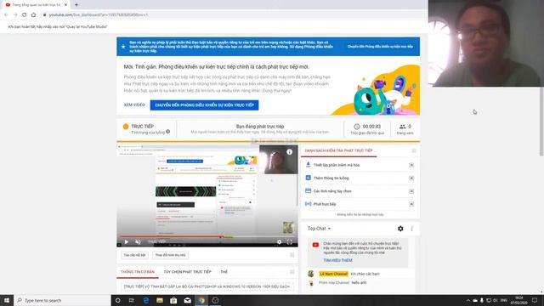
Task: Click blue Chuyển đến phòng điều khiển button
Action: pyautogui.click(x=204, y=105)
